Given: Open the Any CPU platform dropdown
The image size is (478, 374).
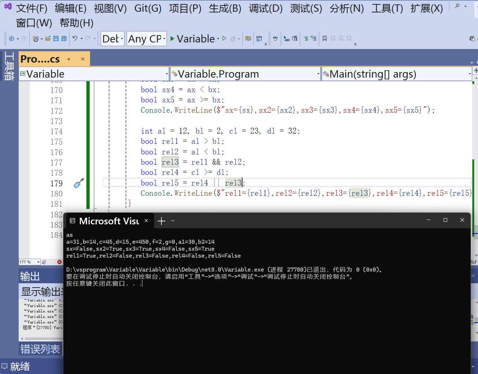Looking at the screenshot, I should click(x=146, y=39).
